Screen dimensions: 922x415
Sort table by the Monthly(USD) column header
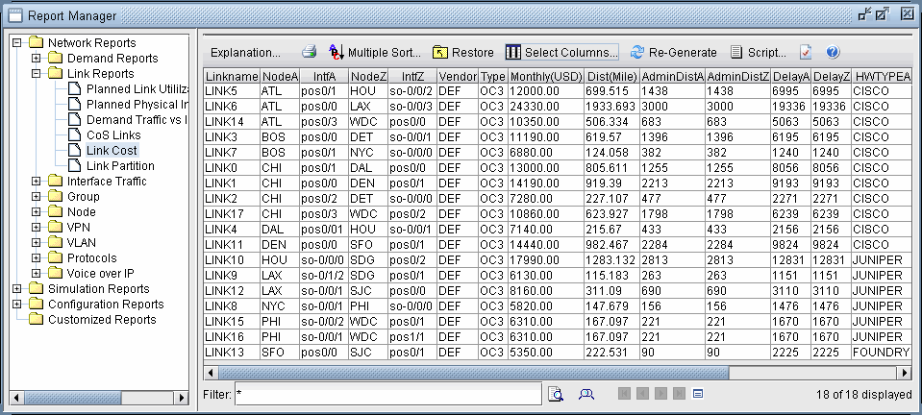pos(545,76)
